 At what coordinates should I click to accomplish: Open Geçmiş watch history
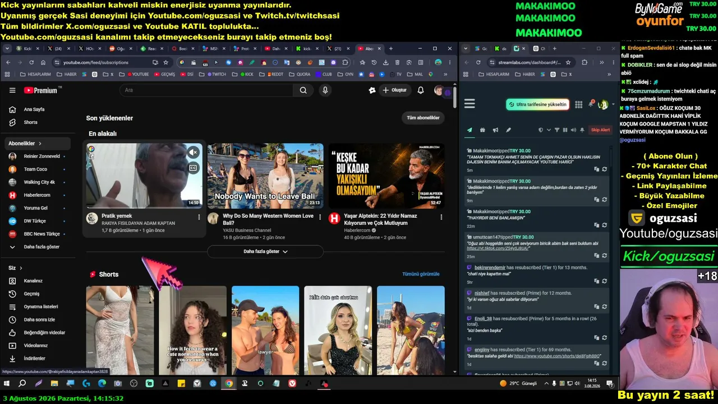[37, 294]
